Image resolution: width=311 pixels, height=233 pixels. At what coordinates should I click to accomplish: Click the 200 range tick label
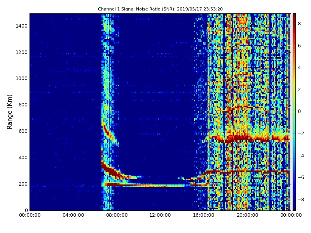pos(23,184)
